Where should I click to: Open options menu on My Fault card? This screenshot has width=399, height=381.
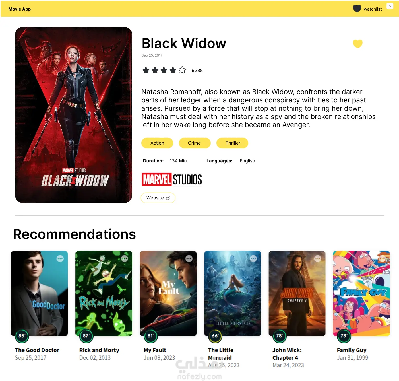189,259
